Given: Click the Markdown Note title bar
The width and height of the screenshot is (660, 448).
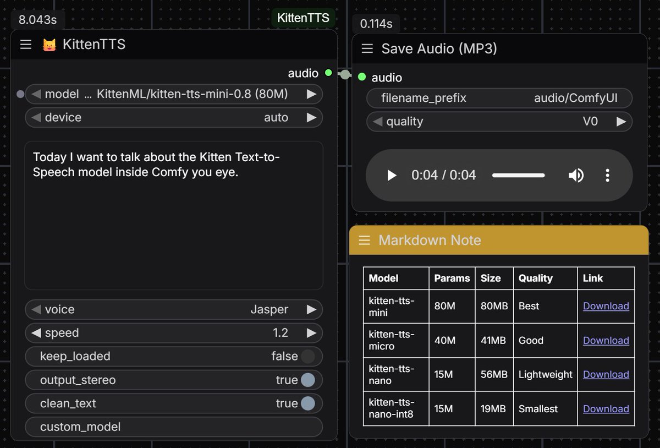Looking at the screenshot, I should tap(499, 241).
